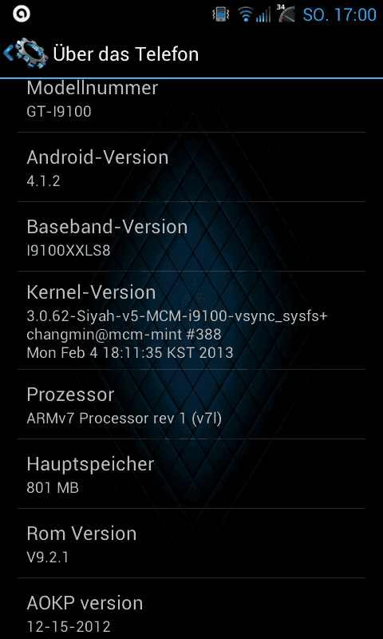Tap the 12-15-2012 AOKP build date

point(69,625)
